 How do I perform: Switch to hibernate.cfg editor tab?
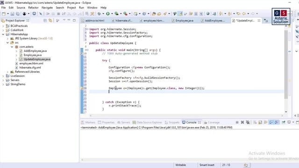pyautogui.click(x=122, y=21)
